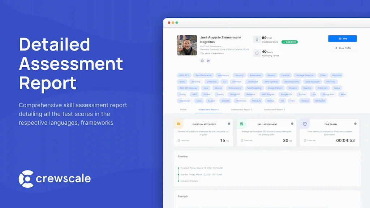Click the Skill Assessment checkmark icon
The width and height of the screenshot is (370, 208).
click(x=242, y=124)
